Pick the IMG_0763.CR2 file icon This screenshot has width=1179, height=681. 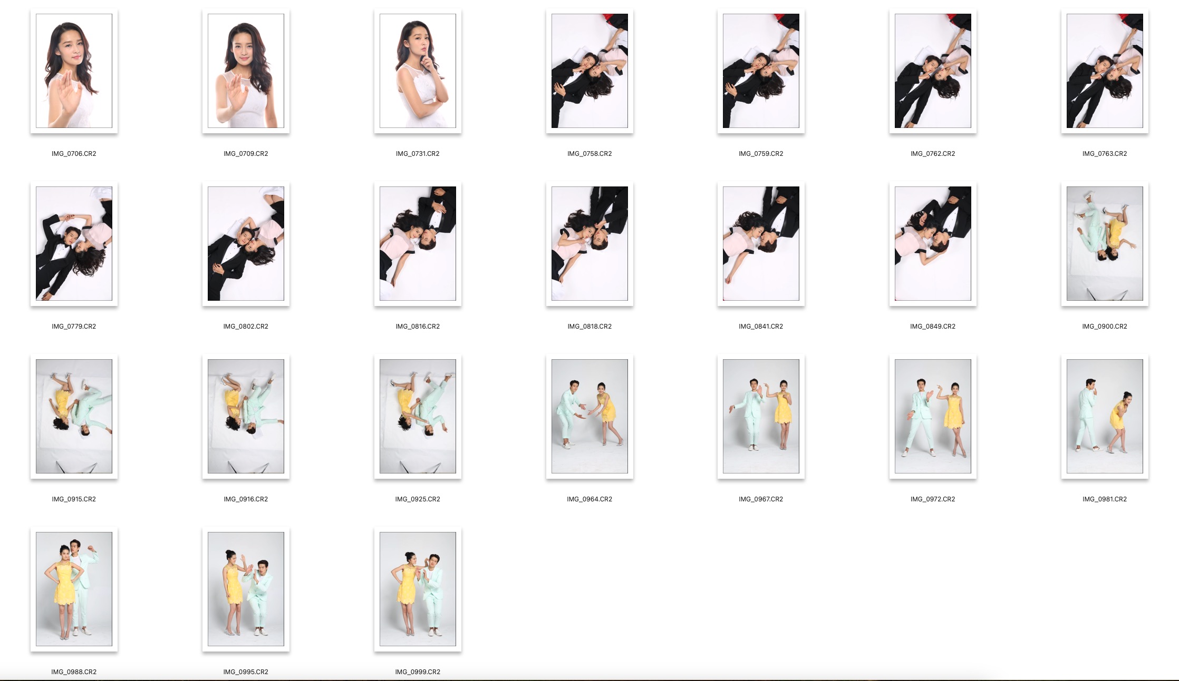coord(1105,71)
